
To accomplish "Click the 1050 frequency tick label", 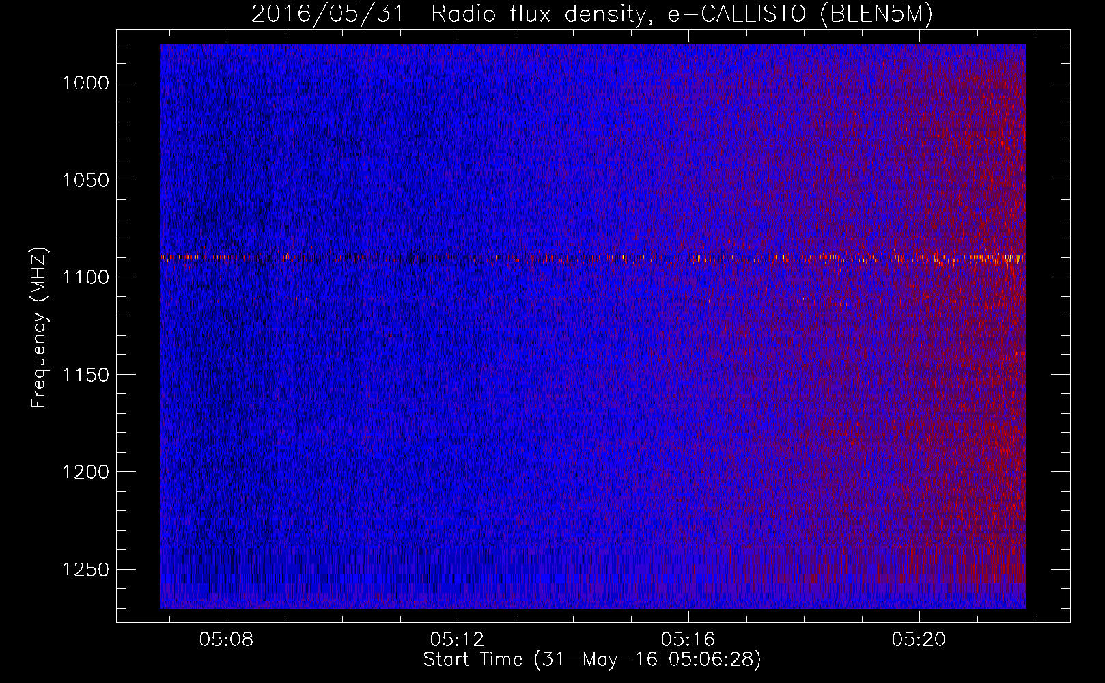I will point(85,180).
